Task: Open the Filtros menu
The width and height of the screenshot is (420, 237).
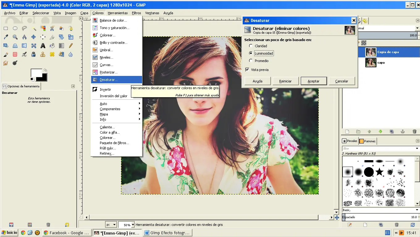Action: tap(136, 13)
